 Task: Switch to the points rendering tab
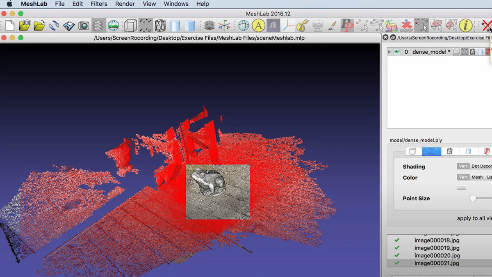[x=431, y=151]
